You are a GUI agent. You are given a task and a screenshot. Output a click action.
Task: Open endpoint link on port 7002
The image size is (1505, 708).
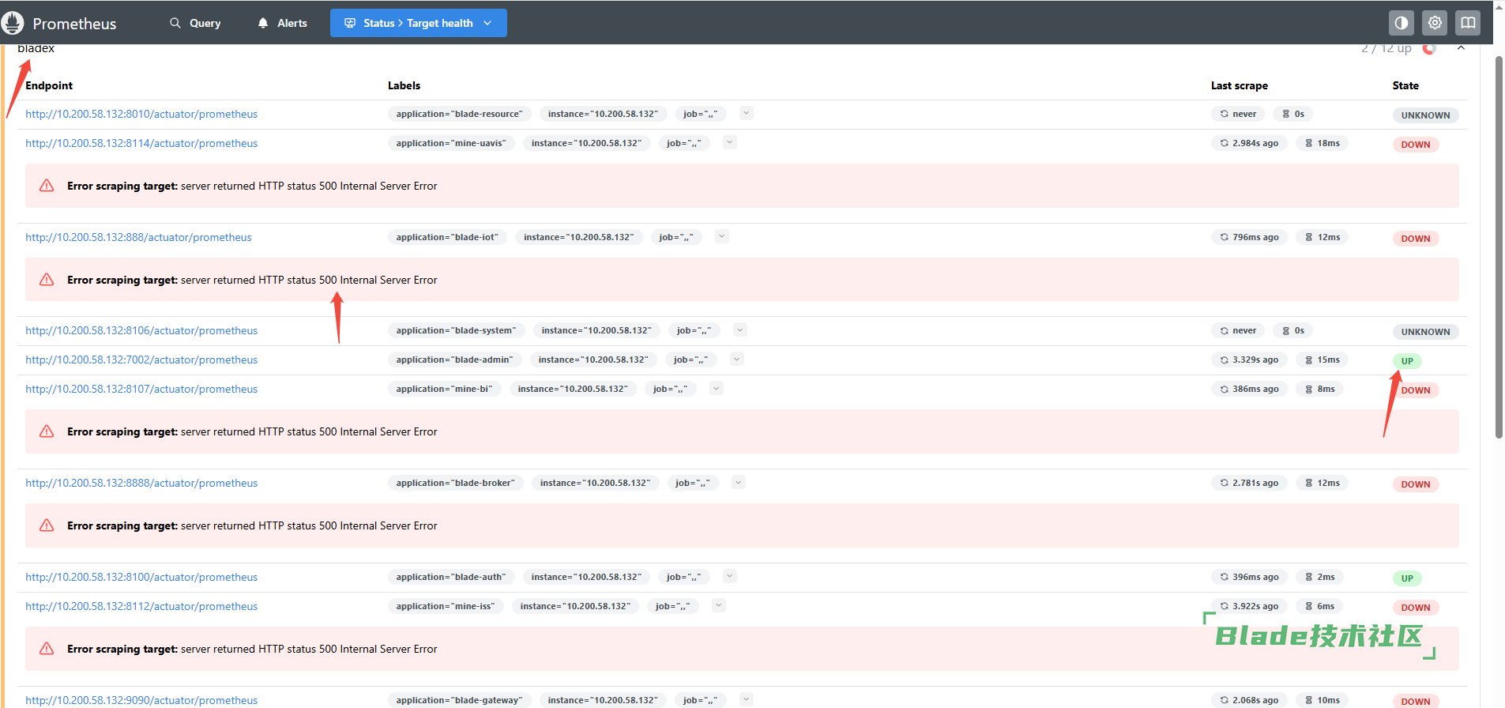(x=141, y=360)
